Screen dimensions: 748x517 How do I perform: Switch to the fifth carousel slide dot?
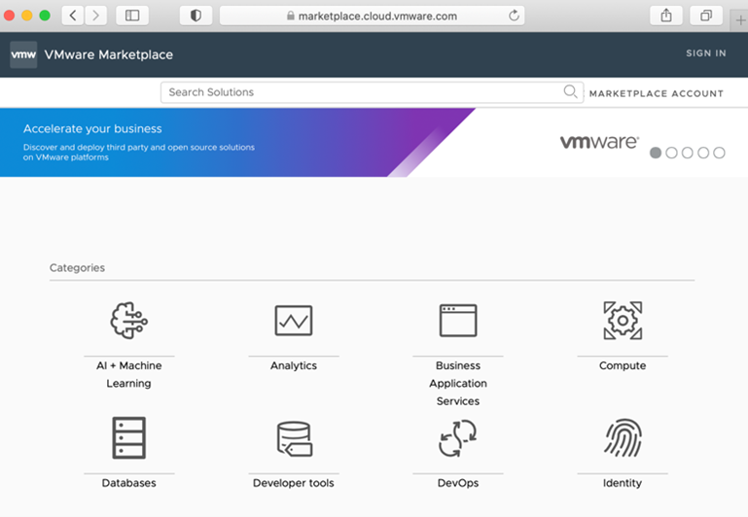click(720, 153)
